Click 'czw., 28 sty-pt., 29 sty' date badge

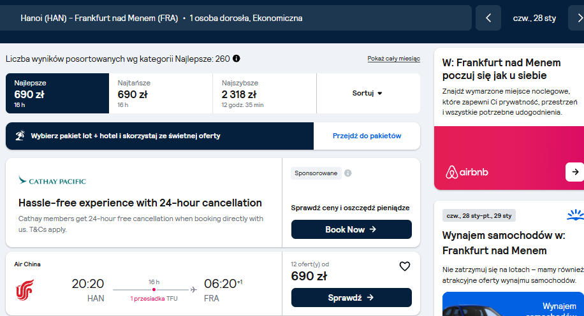[x=479, y=215]
